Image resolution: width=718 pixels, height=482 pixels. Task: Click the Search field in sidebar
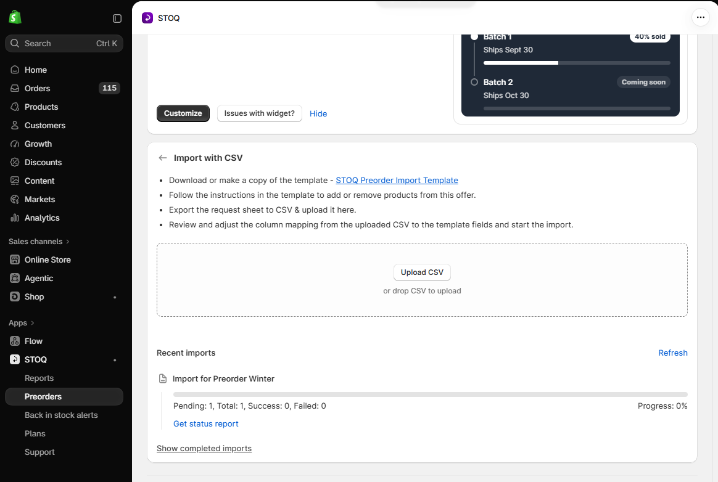pos(64,44)
